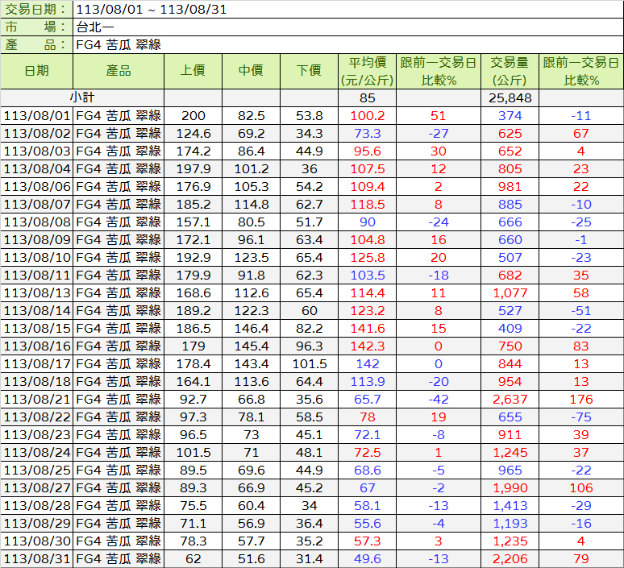
Task: Click the 產品 column header
Action: [x=118, y=71]
